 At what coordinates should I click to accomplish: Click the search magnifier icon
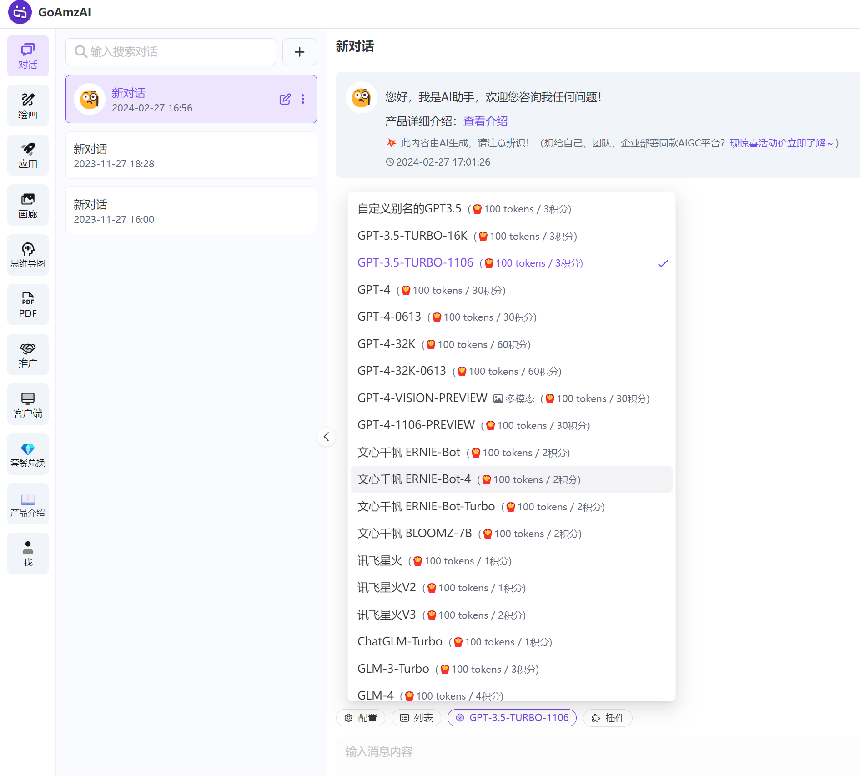tap(80, 51)
